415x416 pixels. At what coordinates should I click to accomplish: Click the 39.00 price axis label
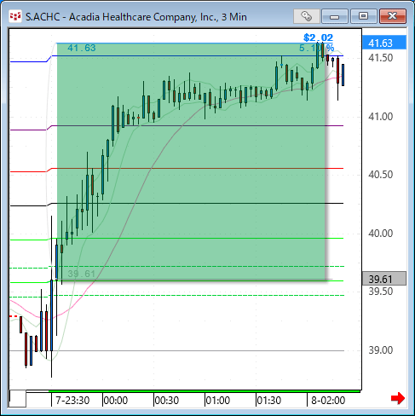click(381, 350)
